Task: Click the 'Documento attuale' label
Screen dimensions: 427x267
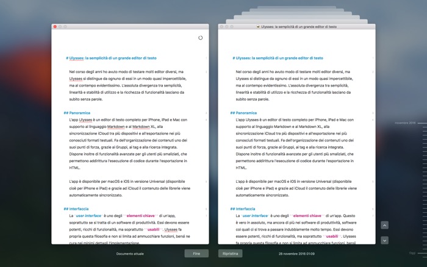Action: point(130,254)
